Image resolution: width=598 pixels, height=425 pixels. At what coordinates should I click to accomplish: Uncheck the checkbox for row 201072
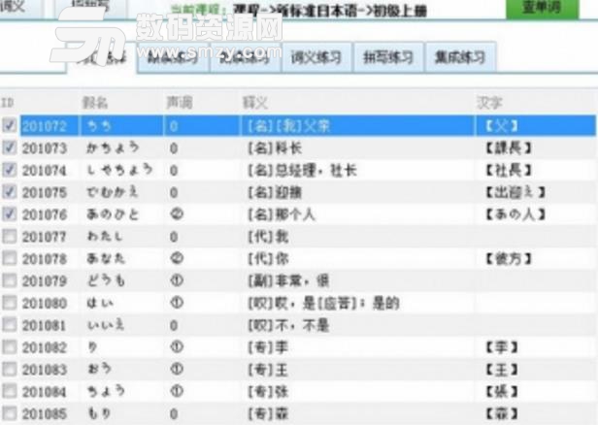tap(9, 125)
